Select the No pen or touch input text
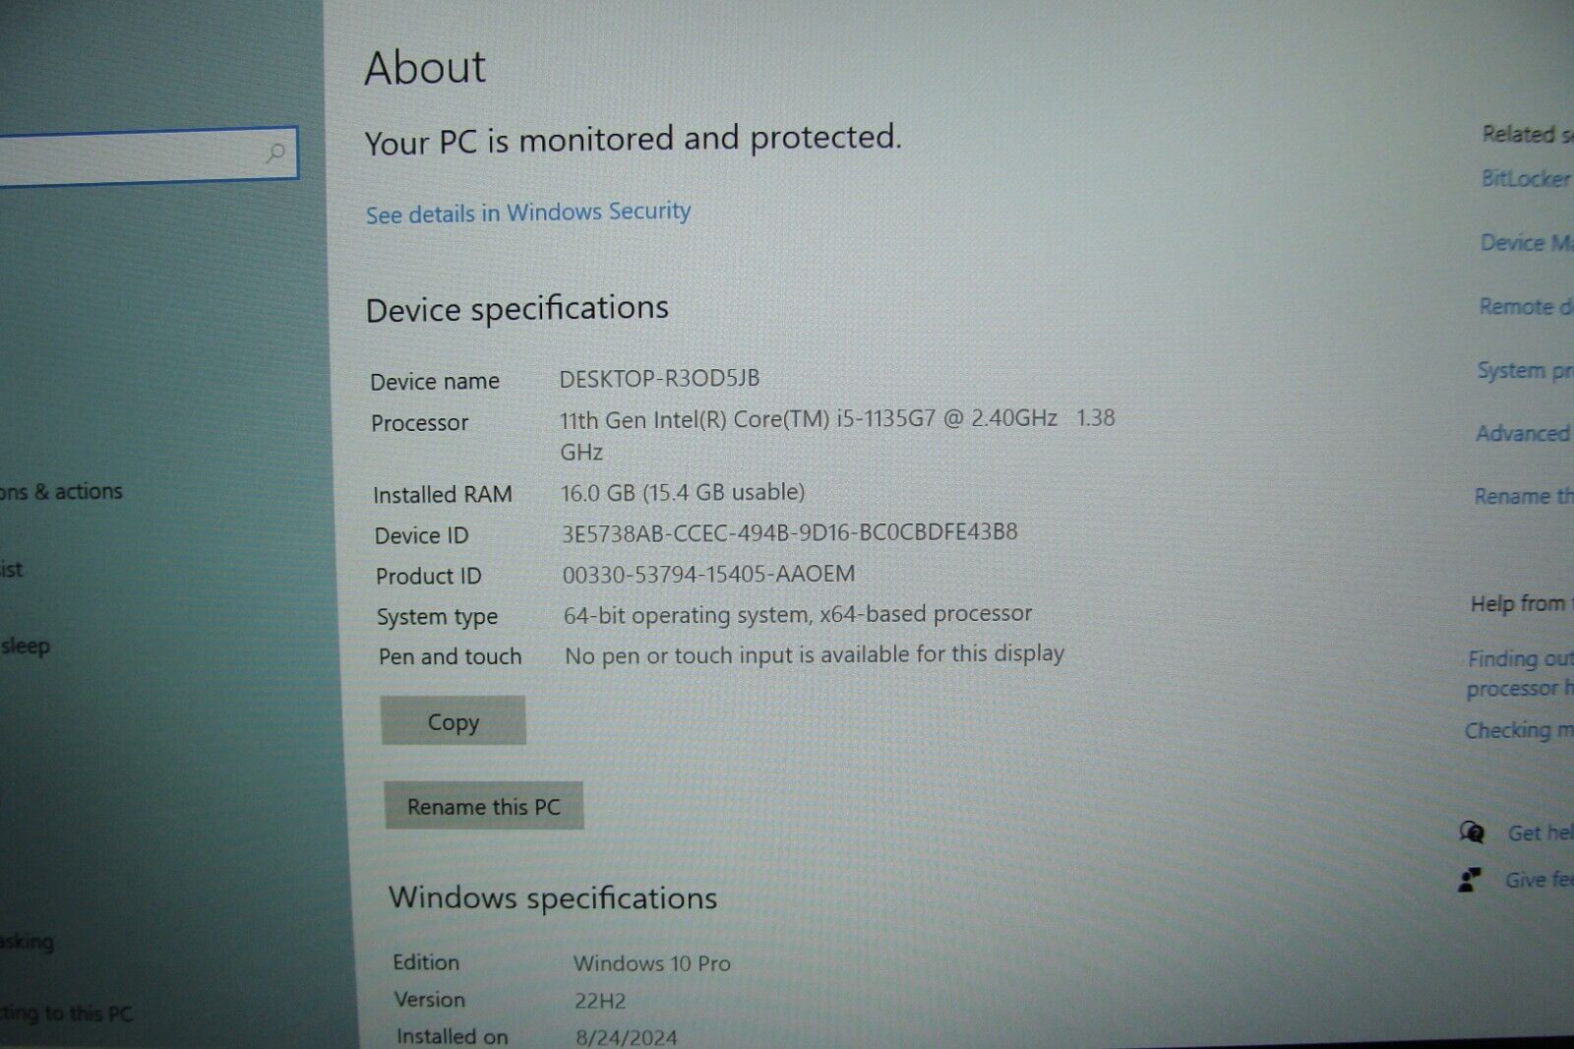Screen dimensions: 1574x1049 coord(815,654)
